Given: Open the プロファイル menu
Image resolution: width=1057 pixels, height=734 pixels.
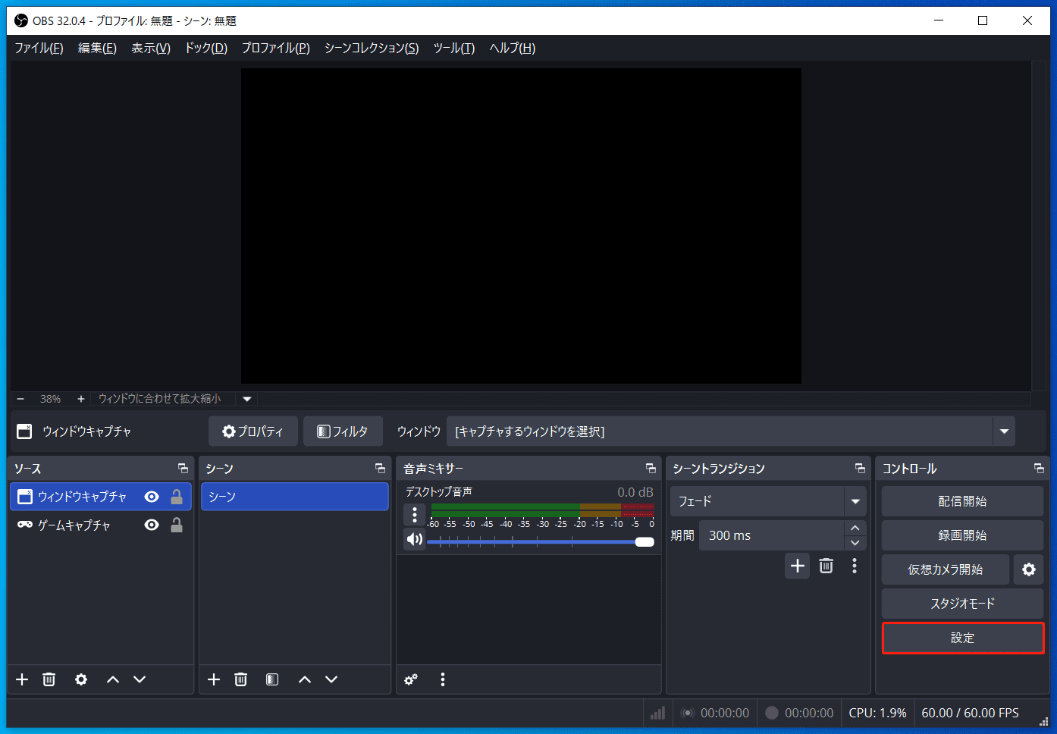Looking at the screenshot, I should (x=276, y=48).
